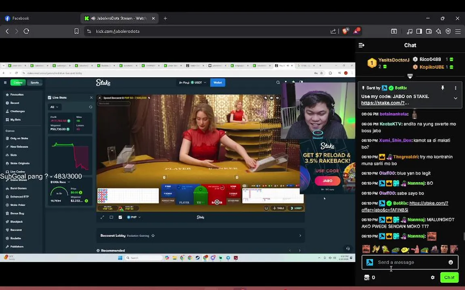Open the PHP currency dropdown below the game
Viewport: 465px width, 290px height.
134,217
